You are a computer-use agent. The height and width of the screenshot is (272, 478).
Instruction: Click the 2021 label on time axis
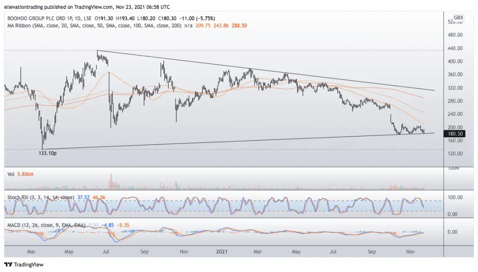tap(222, 251)
